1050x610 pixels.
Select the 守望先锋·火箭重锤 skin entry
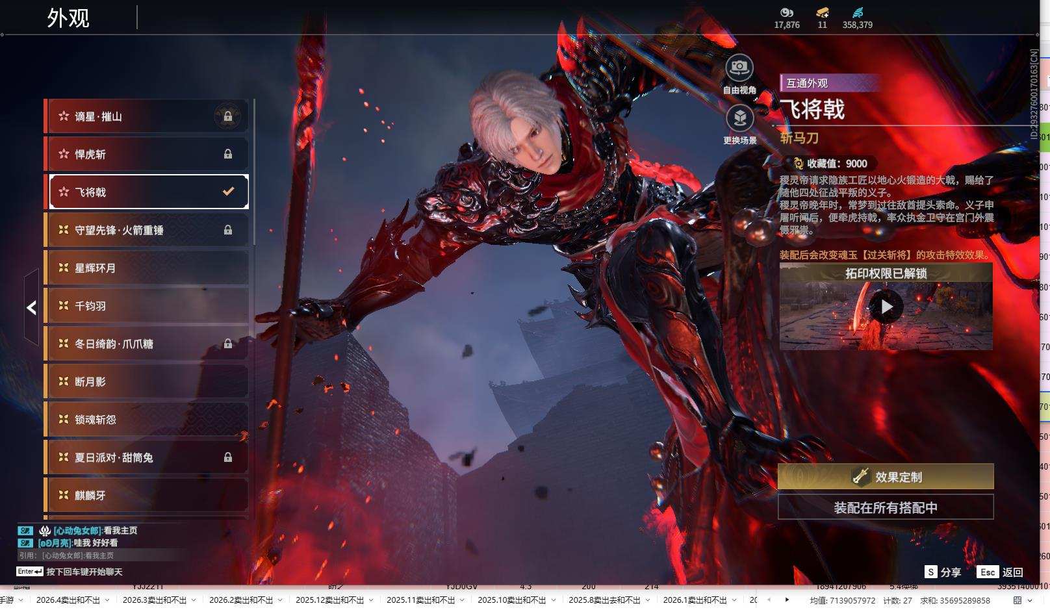(146, 230)
